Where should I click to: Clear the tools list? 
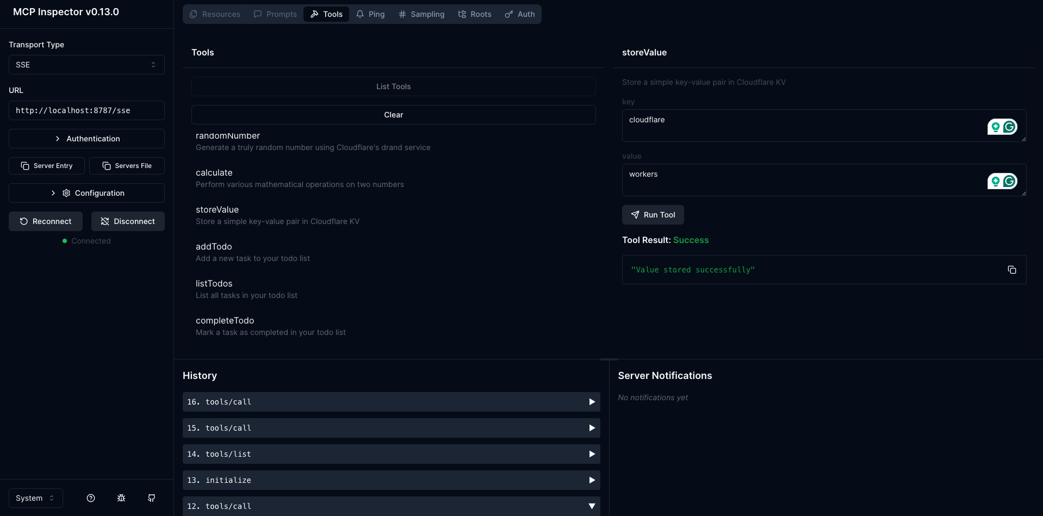click(394, 115)
